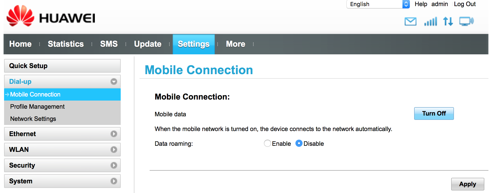494x193 pixels.
Task: Click the Log Out link
Action: (465, 4)
